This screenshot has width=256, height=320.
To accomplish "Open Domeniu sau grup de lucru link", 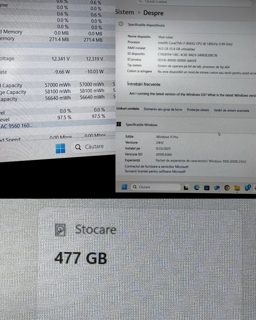I will 163,109.
